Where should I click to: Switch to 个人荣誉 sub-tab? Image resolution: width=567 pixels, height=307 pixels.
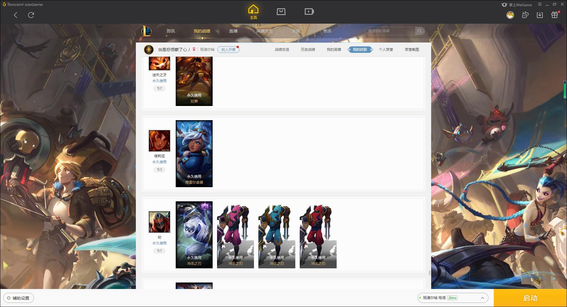pos(386,50)
